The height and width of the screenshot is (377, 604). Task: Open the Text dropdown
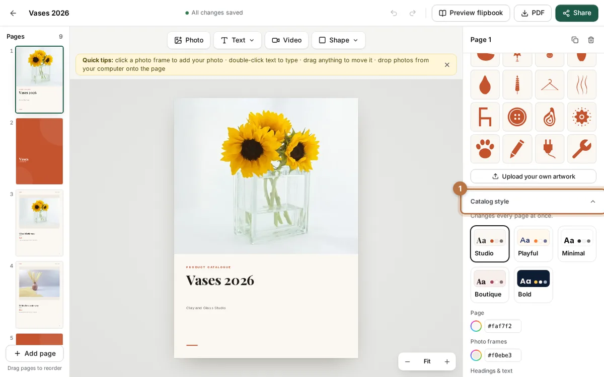point(238,40)
